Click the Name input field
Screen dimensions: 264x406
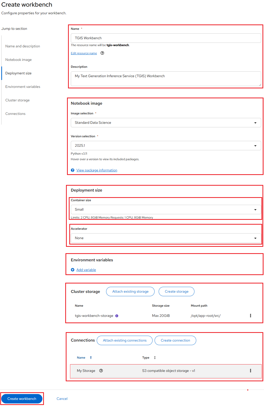[x=166, y=38]
